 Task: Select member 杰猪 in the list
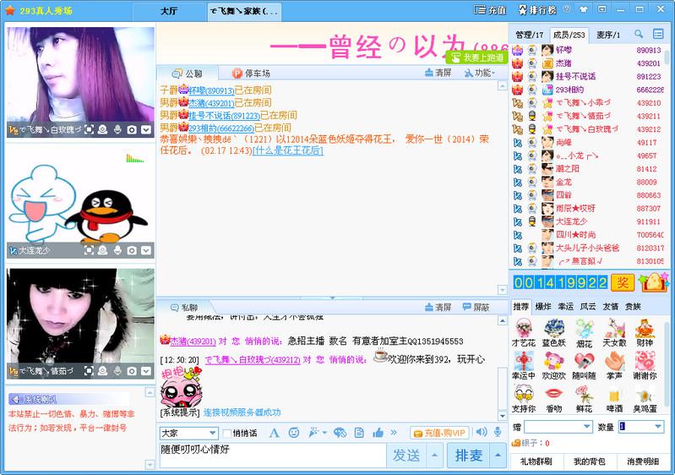(588, 63)
